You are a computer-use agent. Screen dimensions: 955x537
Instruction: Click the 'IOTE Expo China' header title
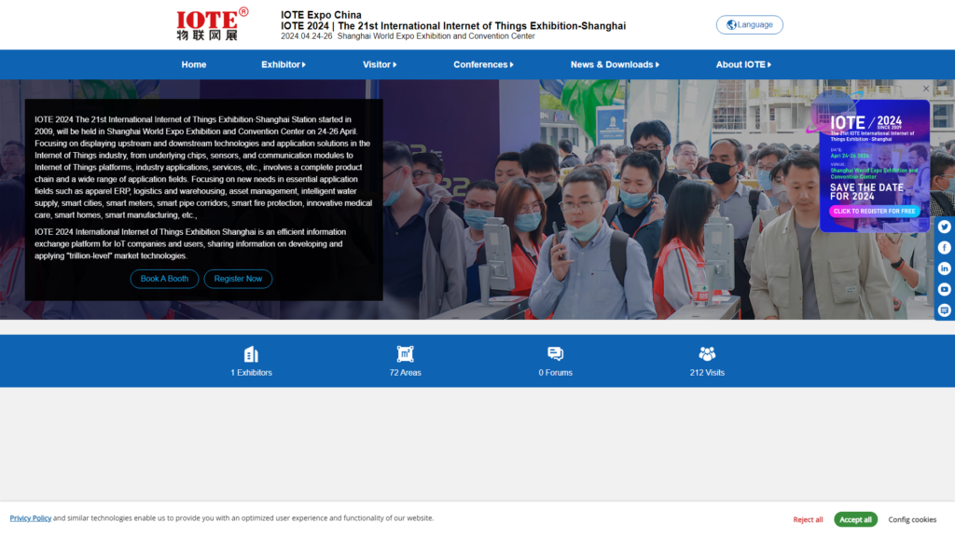321,15
